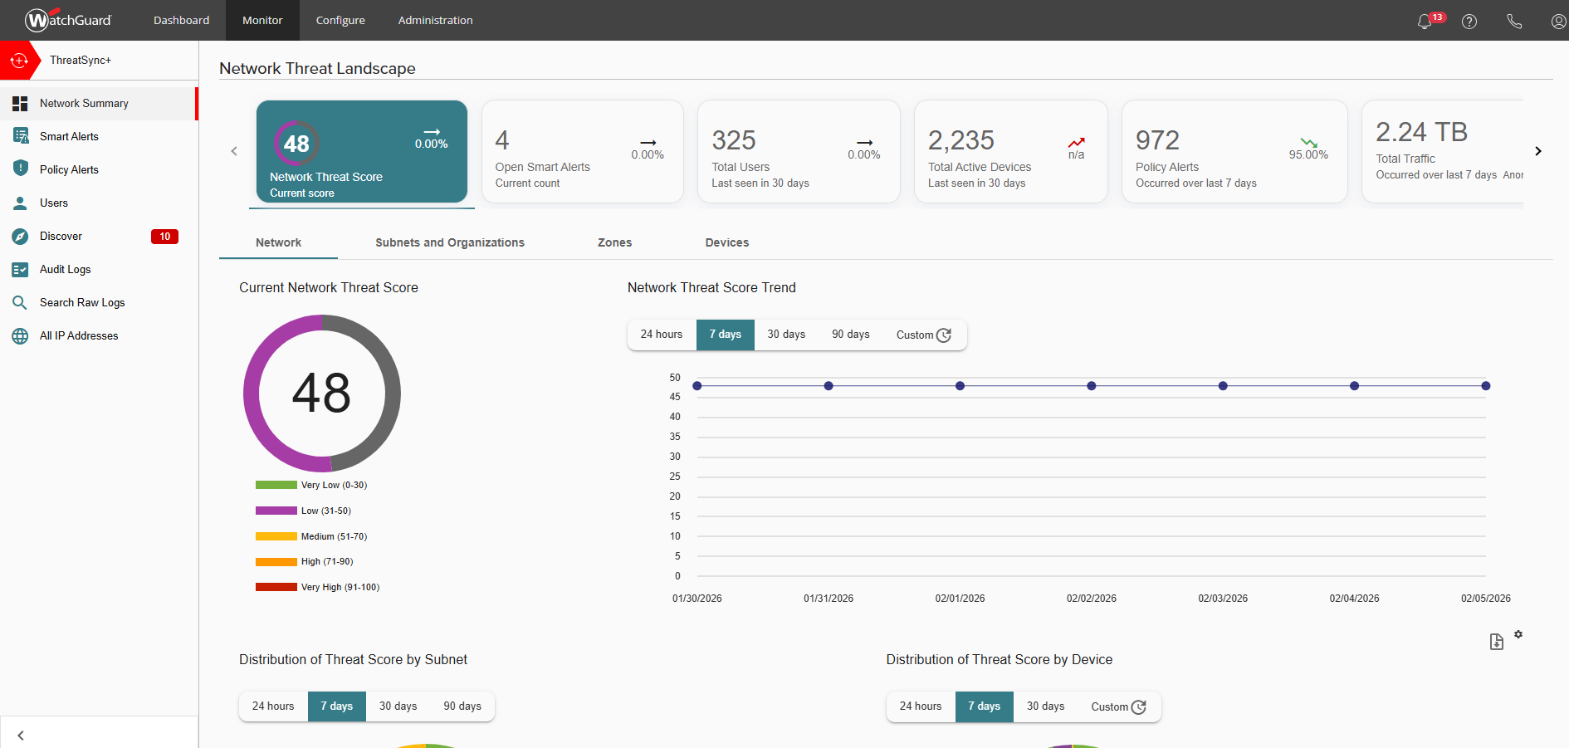Open the chart settings gear icon
Viewport: 1569px width, 748px height.
(1518, 634)
